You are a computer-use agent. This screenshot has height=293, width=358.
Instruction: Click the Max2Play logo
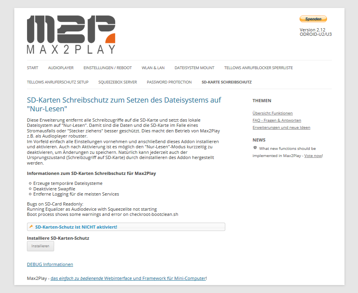tap(71, 35)
